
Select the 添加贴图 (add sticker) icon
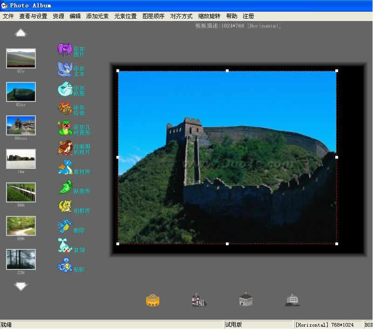[x=65, y=89]
